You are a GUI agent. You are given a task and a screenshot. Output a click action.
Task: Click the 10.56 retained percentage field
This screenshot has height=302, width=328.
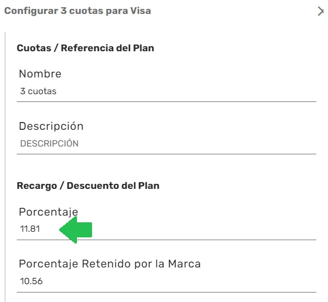point(166,281)
